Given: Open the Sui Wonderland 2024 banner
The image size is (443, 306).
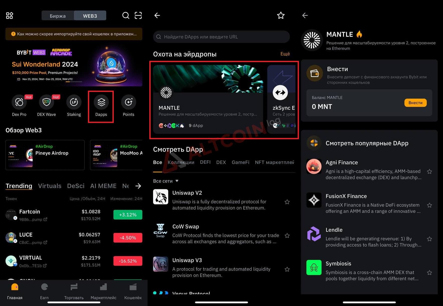Looking at the screenshot, I should [x=74, y=66].
